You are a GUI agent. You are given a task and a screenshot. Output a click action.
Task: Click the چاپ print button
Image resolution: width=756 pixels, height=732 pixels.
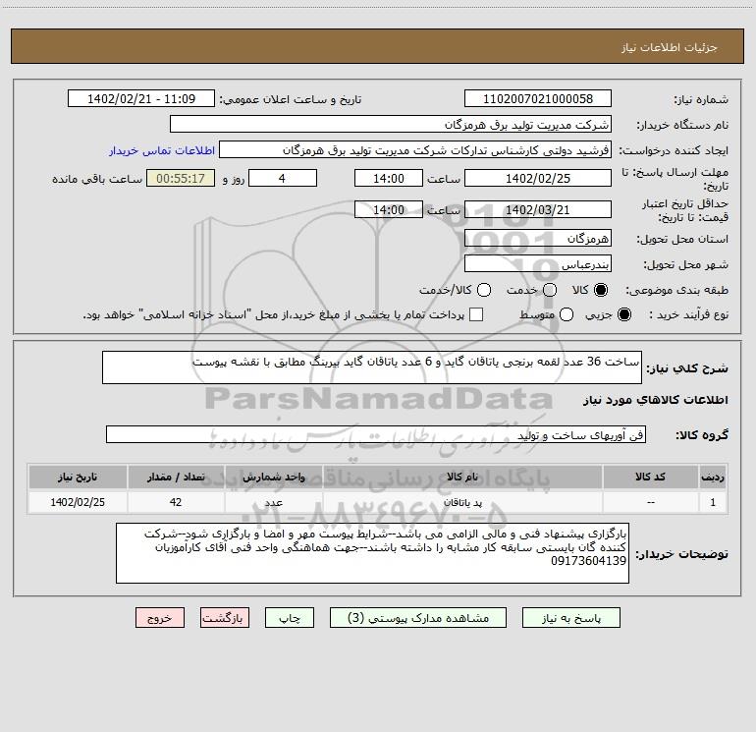(x=290, y=618)
